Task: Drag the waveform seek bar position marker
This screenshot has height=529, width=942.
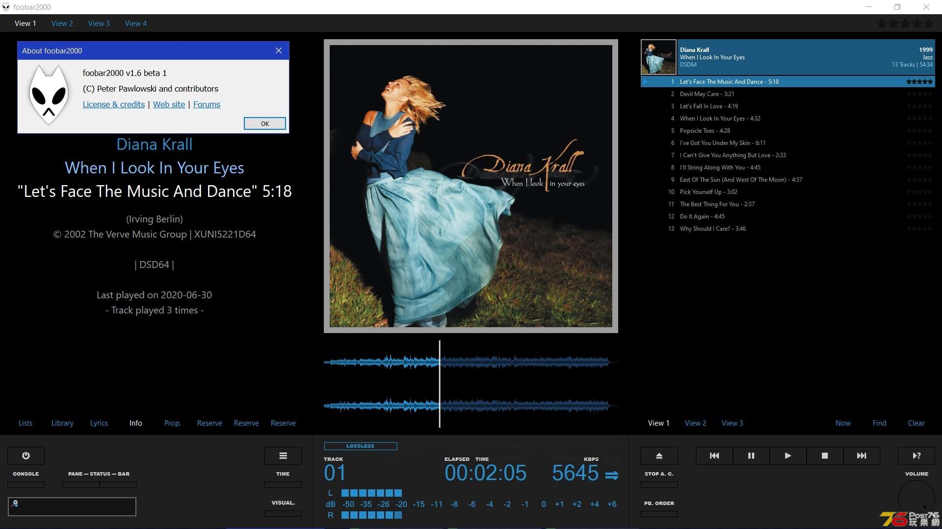Action: (440, 381)
